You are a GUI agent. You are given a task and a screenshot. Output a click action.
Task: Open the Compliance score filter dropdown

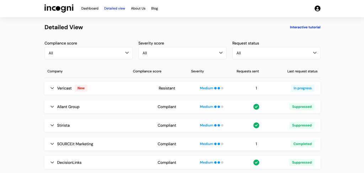pos(89,53)
